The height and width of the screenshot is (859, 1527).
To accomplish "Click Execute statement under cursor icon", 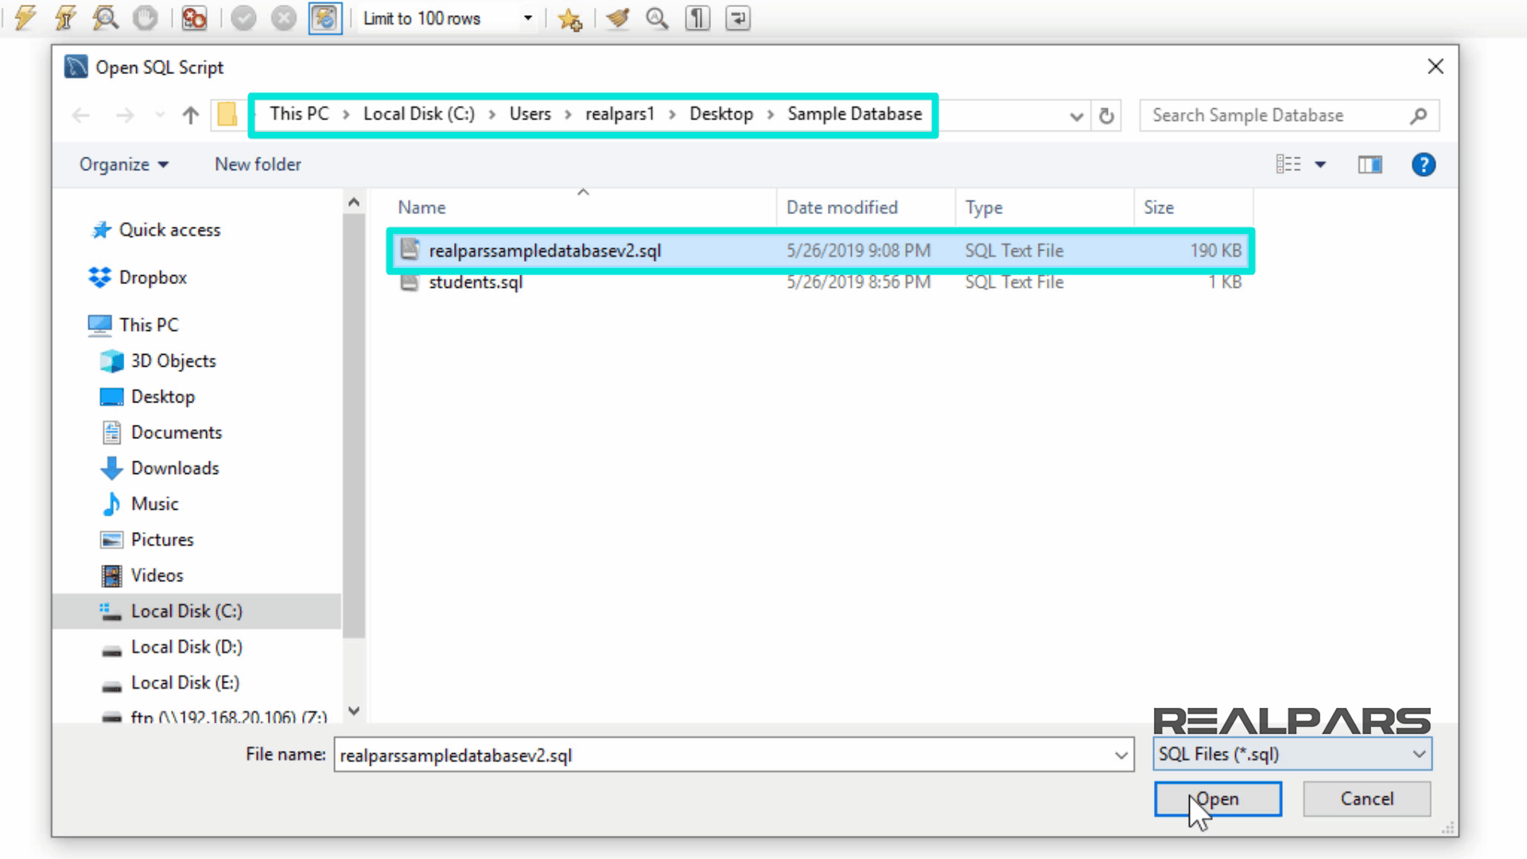I will click(x=65, y=17).
